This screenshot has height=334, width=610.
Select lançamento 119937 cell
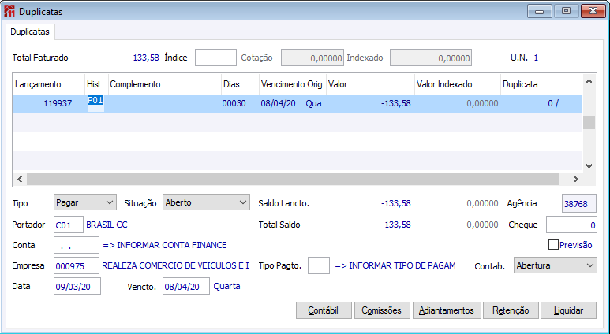[49, 104]
